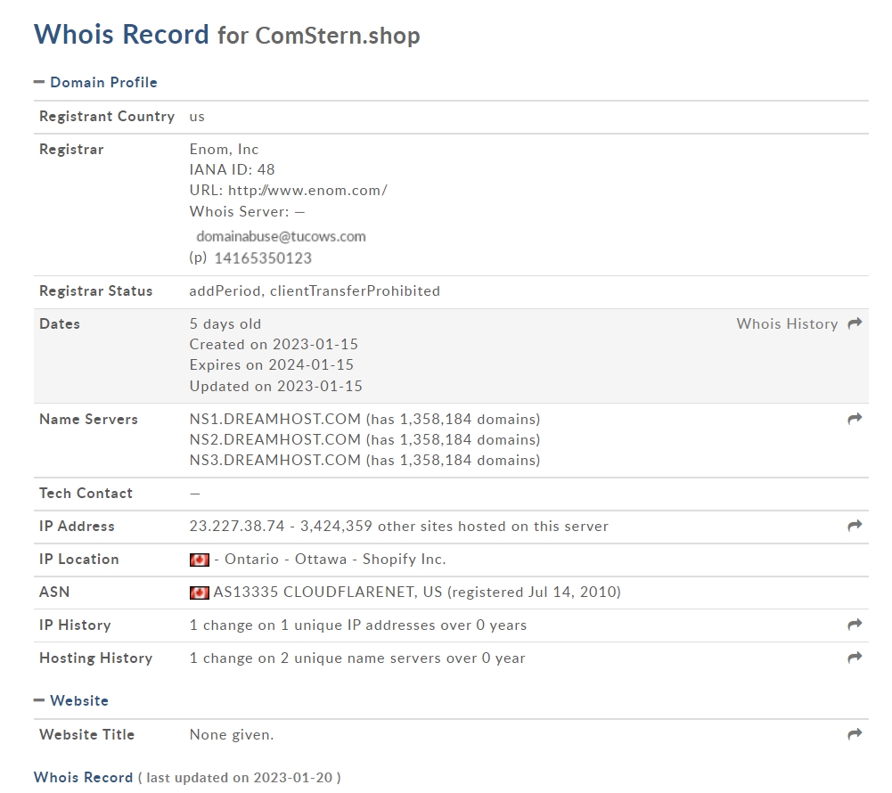Click 'None given.' website title value
The height and width of the screenshot is (793, 892).
click(232, 735)
